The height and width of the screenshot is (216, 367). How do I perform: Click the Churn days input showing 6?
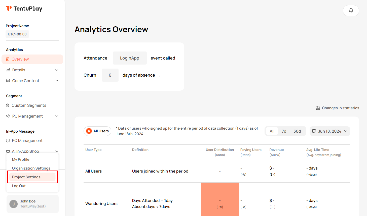pyautogui.click(x=110, y=75)
